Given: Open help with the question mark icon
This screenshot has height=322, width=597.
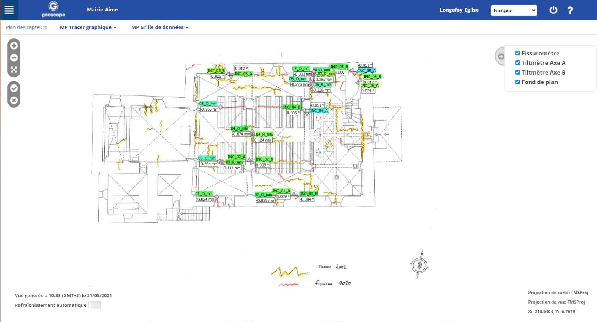Looking at the screenshot, I should click(x=570, y=10).
